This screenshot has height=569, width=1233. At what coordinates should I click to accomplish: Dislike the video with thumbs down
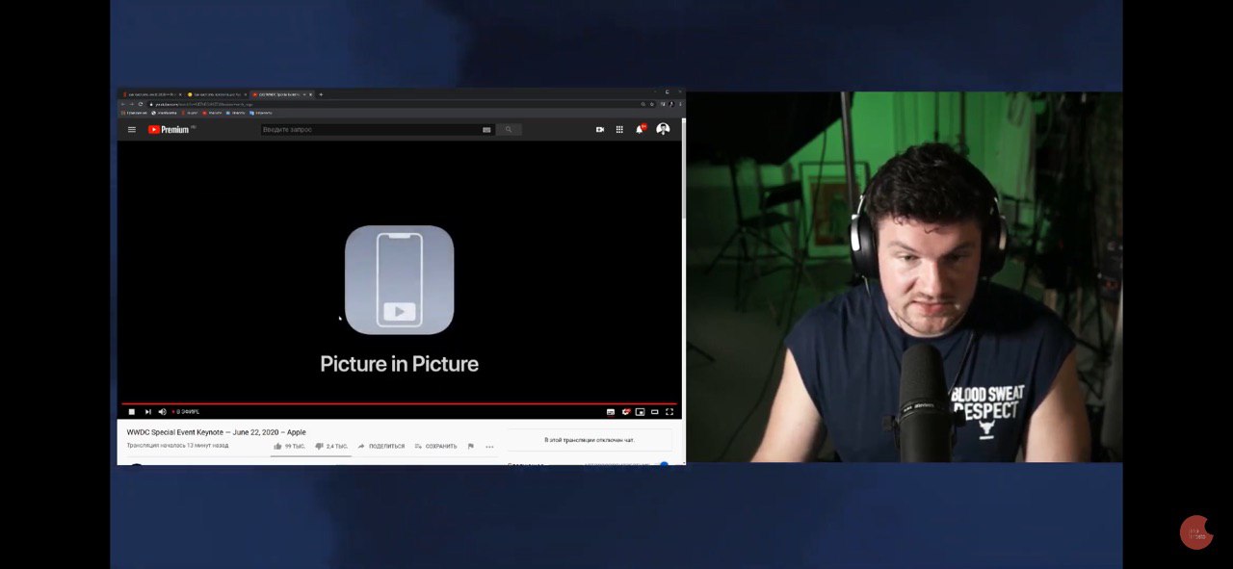pos(331,446)
